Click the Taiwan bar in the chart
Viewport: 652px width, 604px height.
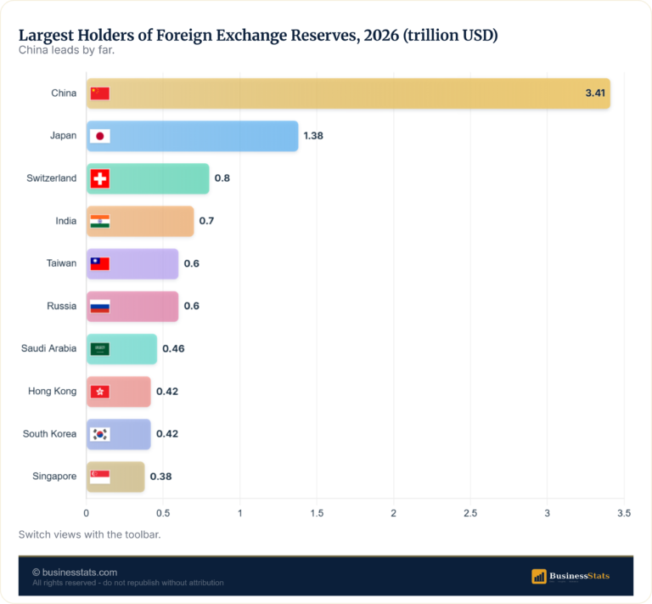pyautogui.click(x=132, y=263)
